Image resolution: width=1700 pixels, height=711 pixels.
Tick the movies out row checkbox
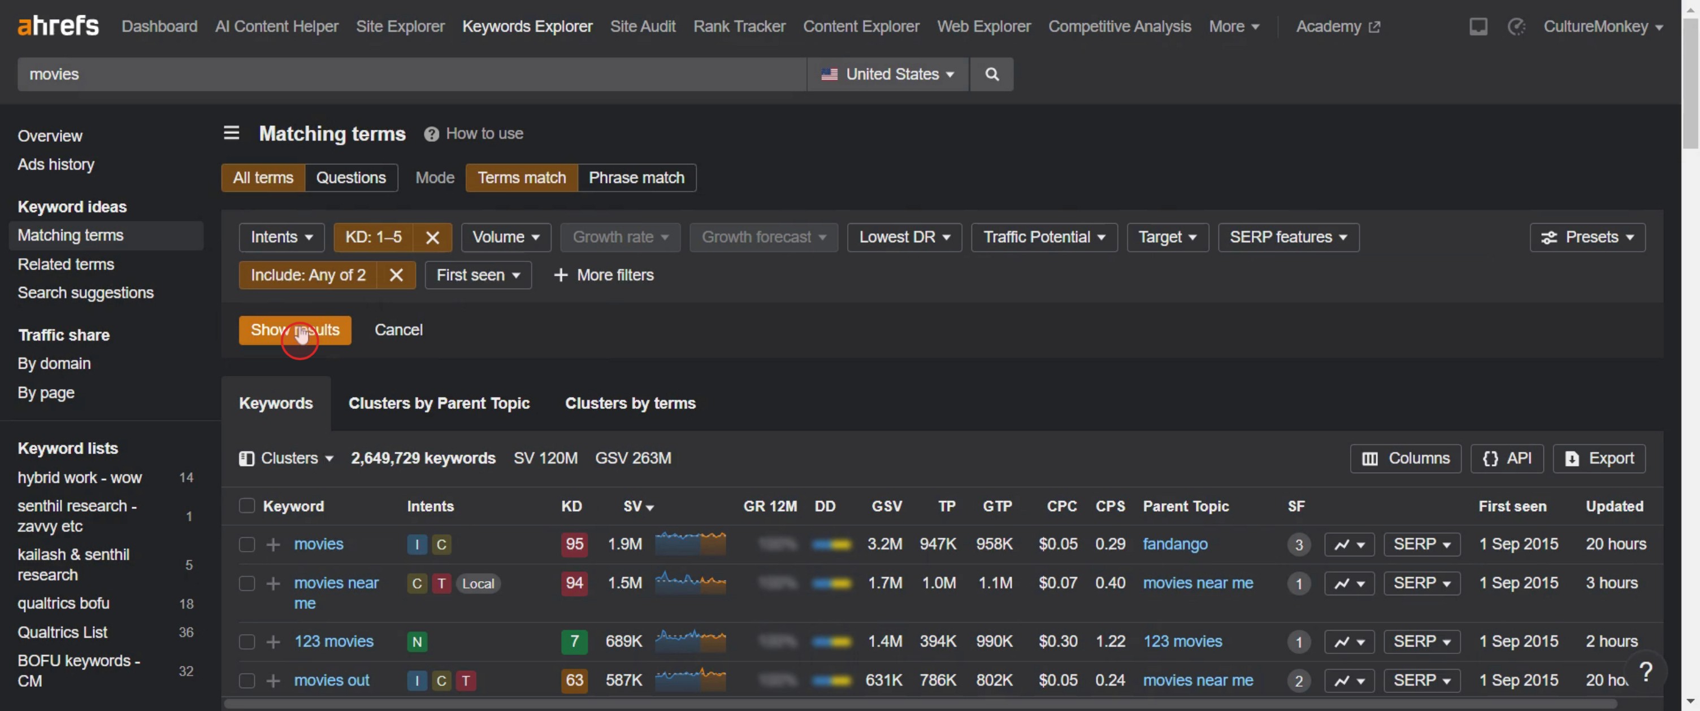tap(246, 680)
